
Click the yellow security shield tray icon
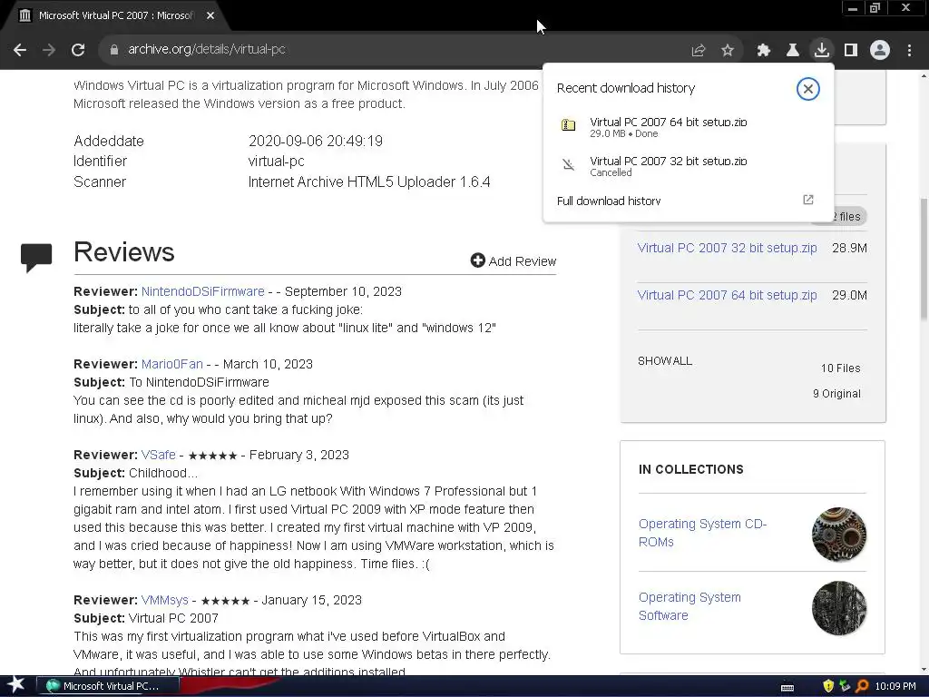(828, 686)
